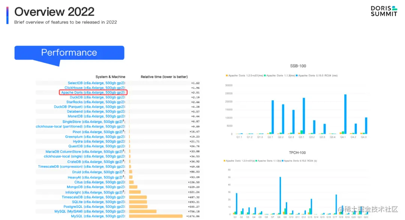Click the "Overview 2022" slide title
Image resolution: width=405 pixels, height=220 pixels.
(54, 12)
